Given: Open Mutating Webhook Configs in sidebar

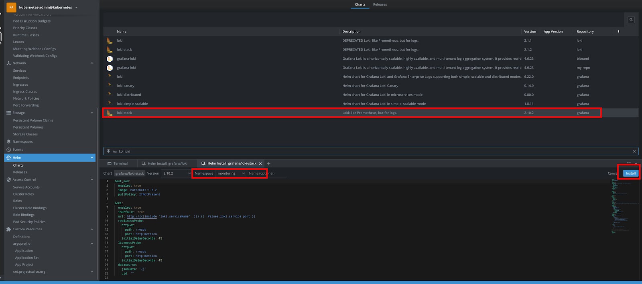Looking at the screenshot, I should point(35,49).
